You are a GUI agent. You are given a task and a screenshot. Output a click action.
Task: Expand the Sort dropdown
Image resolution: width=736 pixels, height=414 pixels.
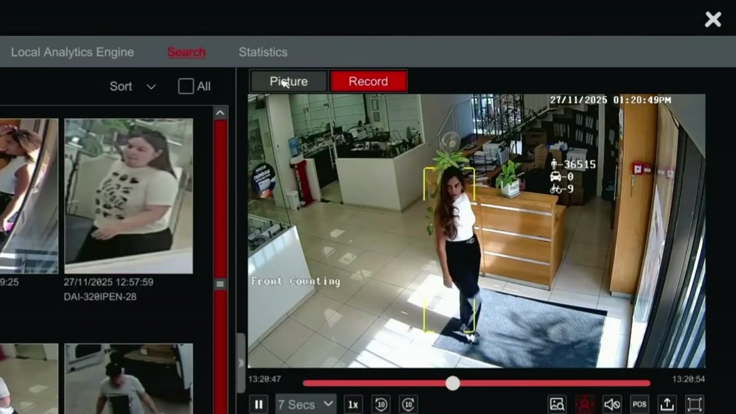(133, 86)
